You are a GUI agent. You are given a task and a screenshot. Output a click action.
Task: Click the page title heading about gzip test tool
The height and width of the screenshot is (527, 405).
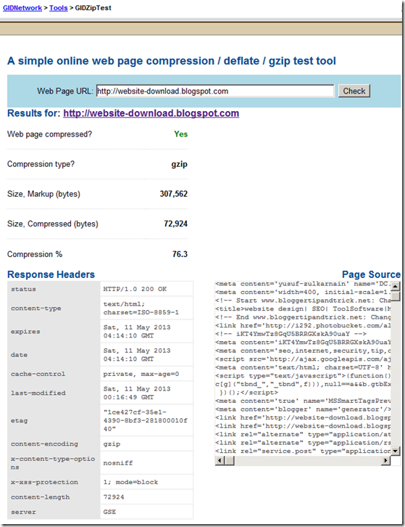172,61
